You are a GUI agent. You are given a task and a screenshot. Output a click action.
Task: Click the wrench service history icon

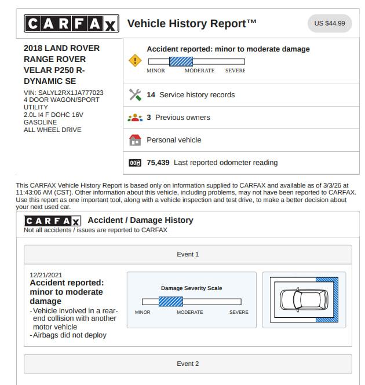134,94
